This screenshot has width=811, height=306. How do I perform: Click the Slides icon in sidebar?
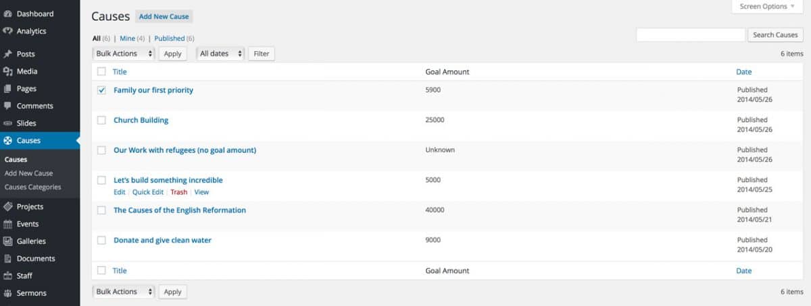tap(7, 123)
